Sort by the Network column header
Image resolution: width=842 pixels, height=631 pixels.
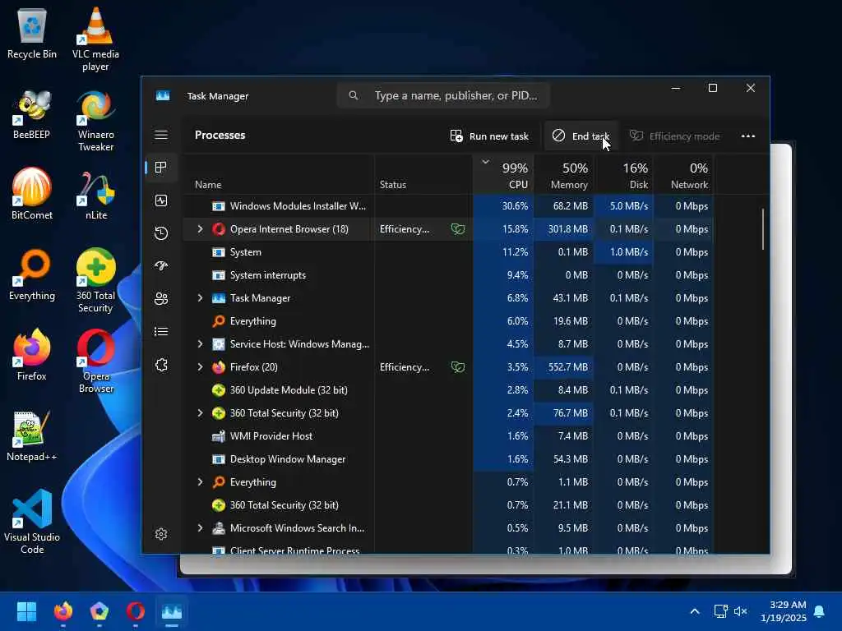[x=683, y=176]
